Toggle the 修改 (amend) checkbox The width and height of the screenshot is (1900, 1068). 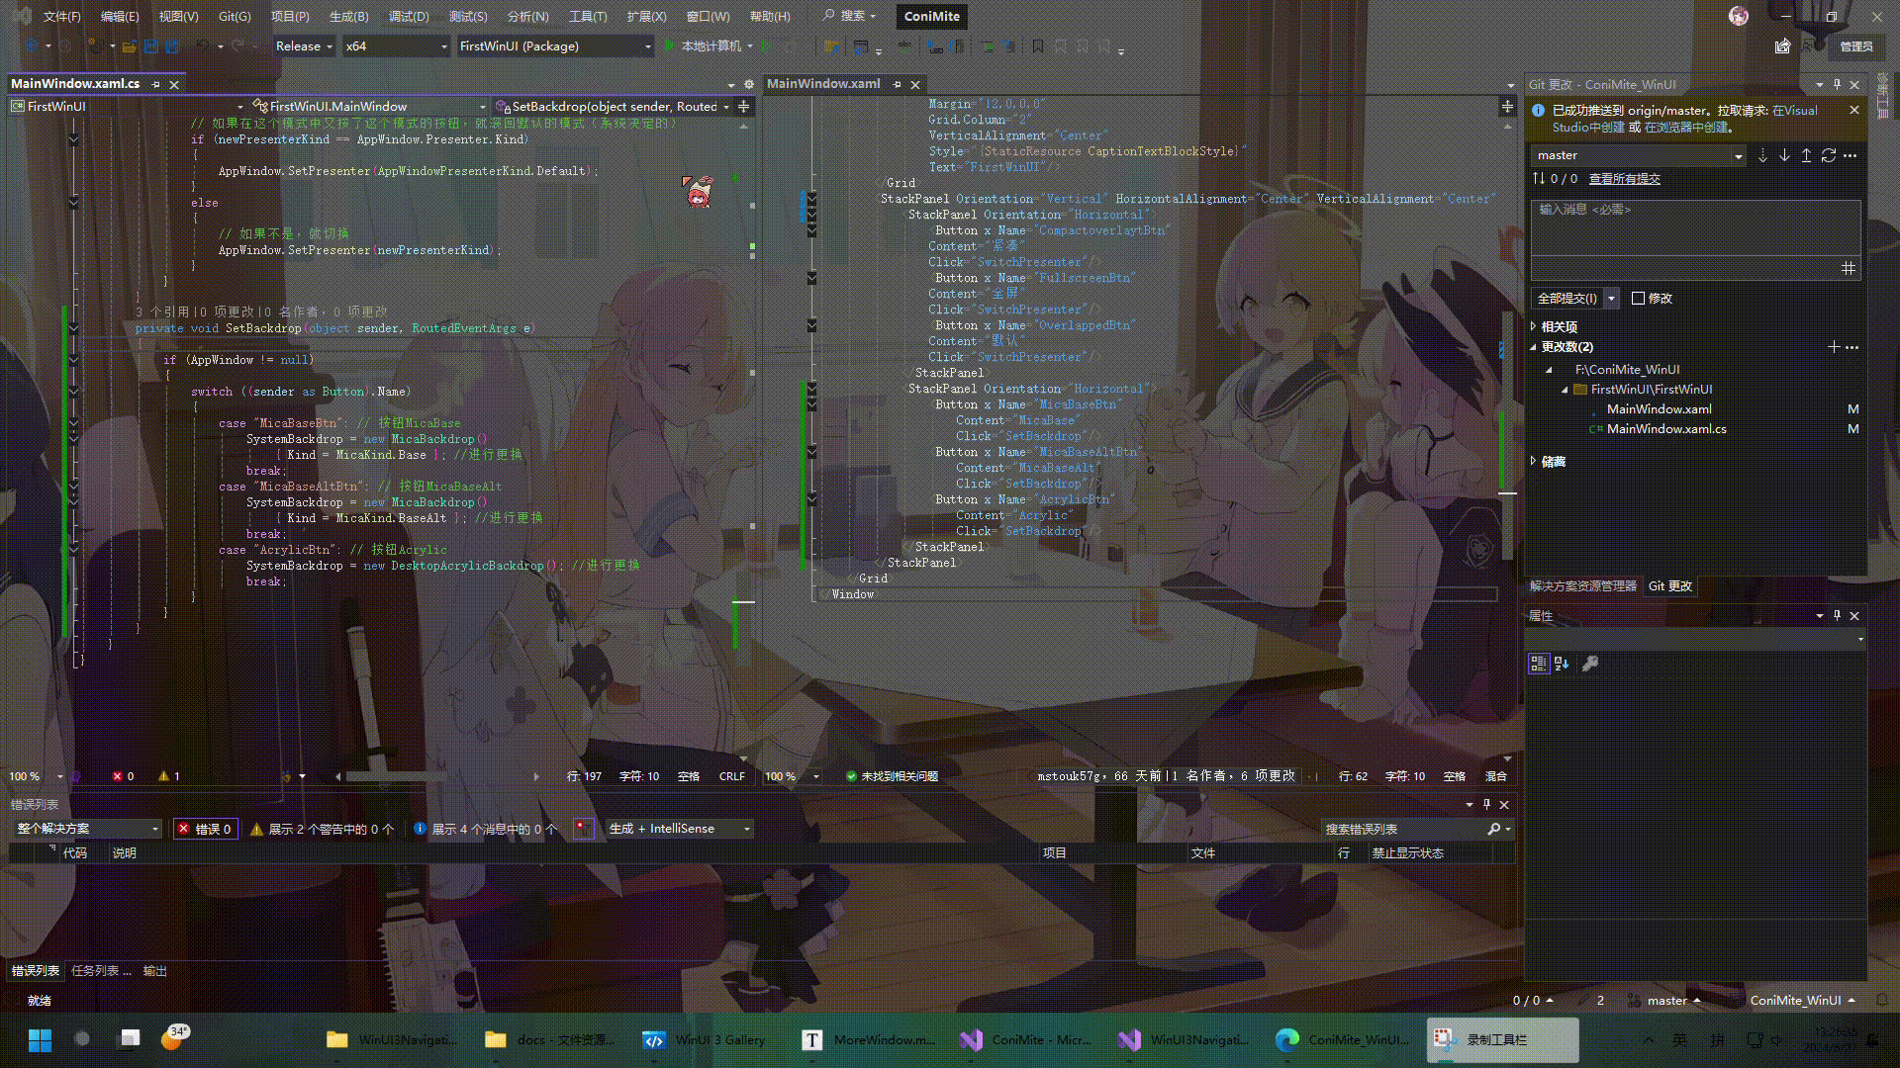1638,298
